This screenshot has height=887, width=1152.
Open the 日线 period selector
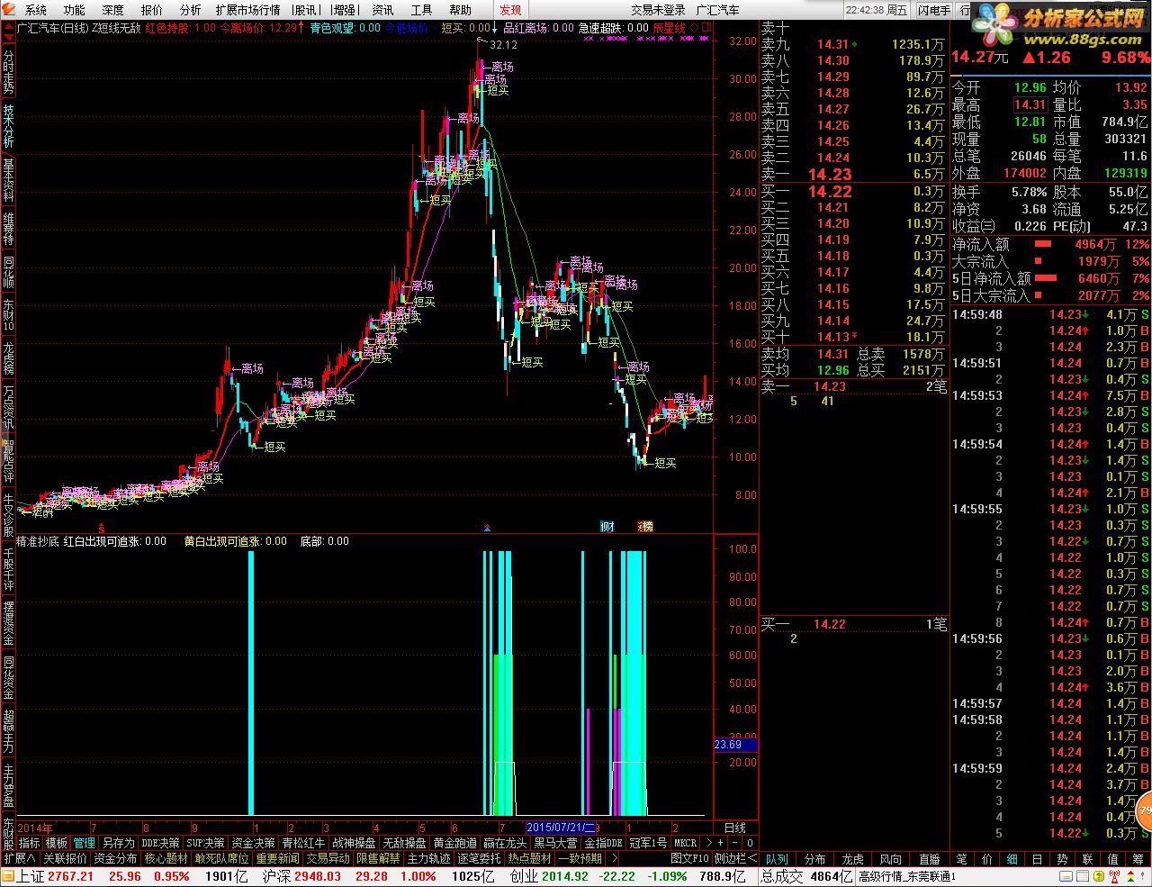735,828
